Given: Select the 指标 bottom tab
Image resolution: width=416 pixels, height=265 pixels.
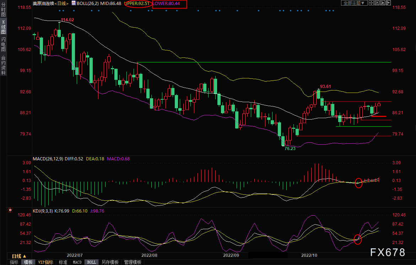Looking at the screenshot, I should coord(14,262).
